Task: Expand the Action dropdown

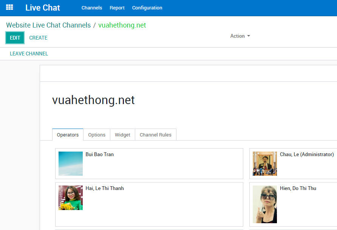Action: click(x=240, y=36)
